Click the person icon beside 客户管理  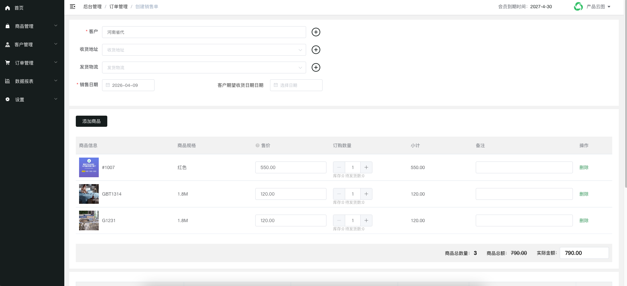[x=8, y=45]
